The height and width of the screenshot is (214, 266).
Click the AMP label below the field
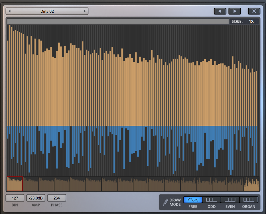(36, 205)
